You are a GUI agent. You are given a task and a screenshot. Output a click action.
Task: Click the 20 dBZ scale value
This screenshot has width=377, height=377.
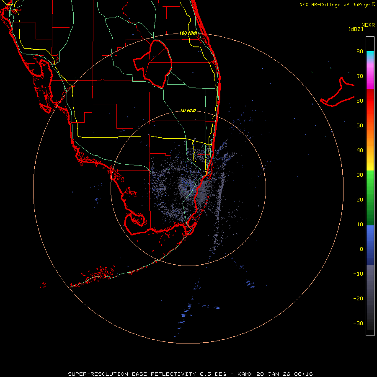(x=360, y=199)
